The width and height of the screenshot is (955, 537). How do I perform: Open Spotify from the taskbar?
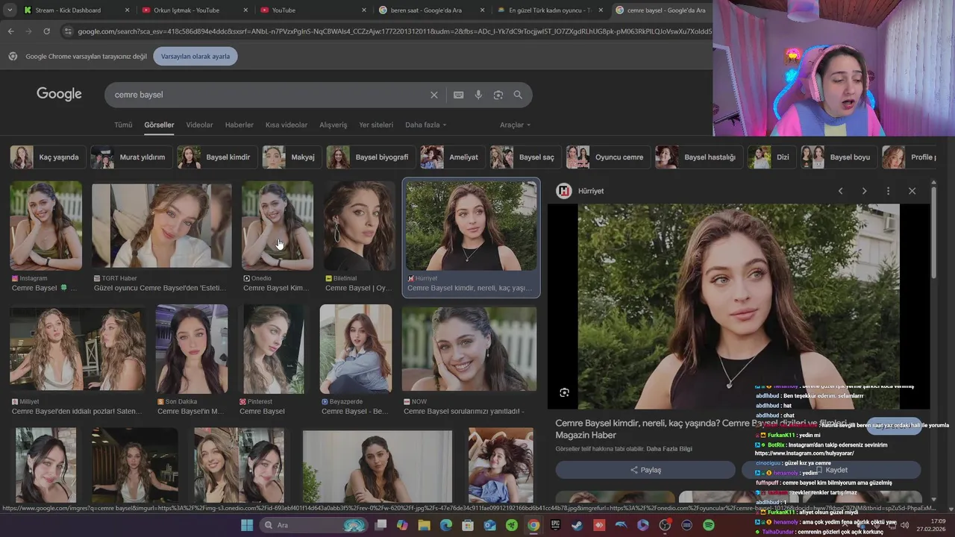708,525
